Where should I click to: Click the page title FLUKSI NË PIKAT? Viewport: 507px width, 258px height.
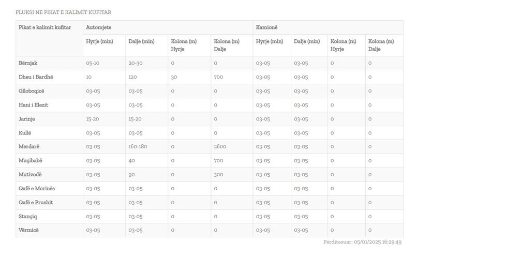tap(63, 12)
